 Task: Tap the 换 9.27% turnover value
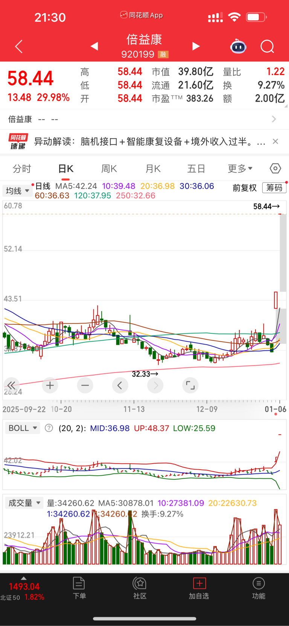point(271,85)
